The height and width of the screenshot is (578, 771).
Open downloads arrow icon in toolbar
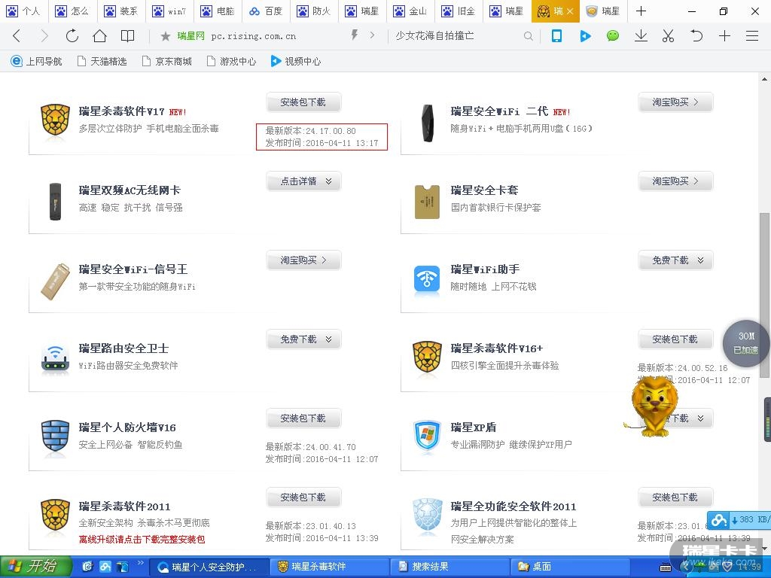641,35
